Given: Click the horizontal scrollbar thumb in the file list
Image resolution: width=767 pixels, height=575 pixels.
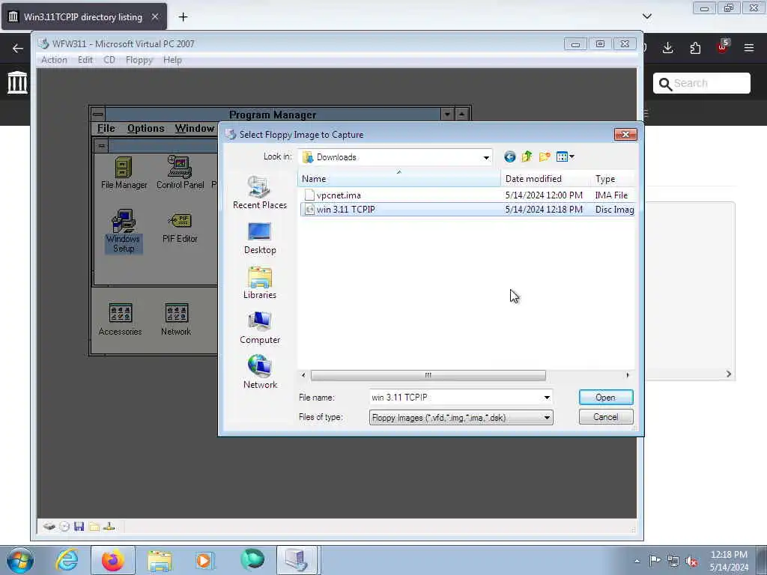Looking at the screenshot, I should (x=428, y=375).
